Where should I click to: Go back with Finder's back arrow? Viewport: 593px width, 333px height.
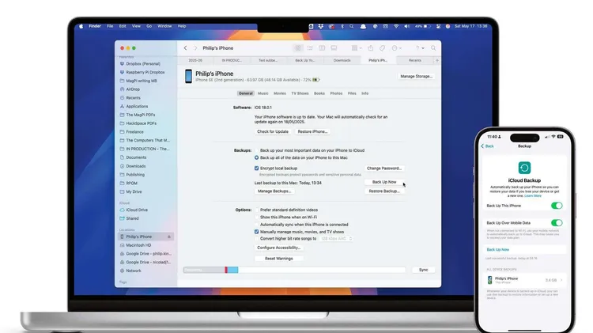pyautogui.click(x=185, y=48)
